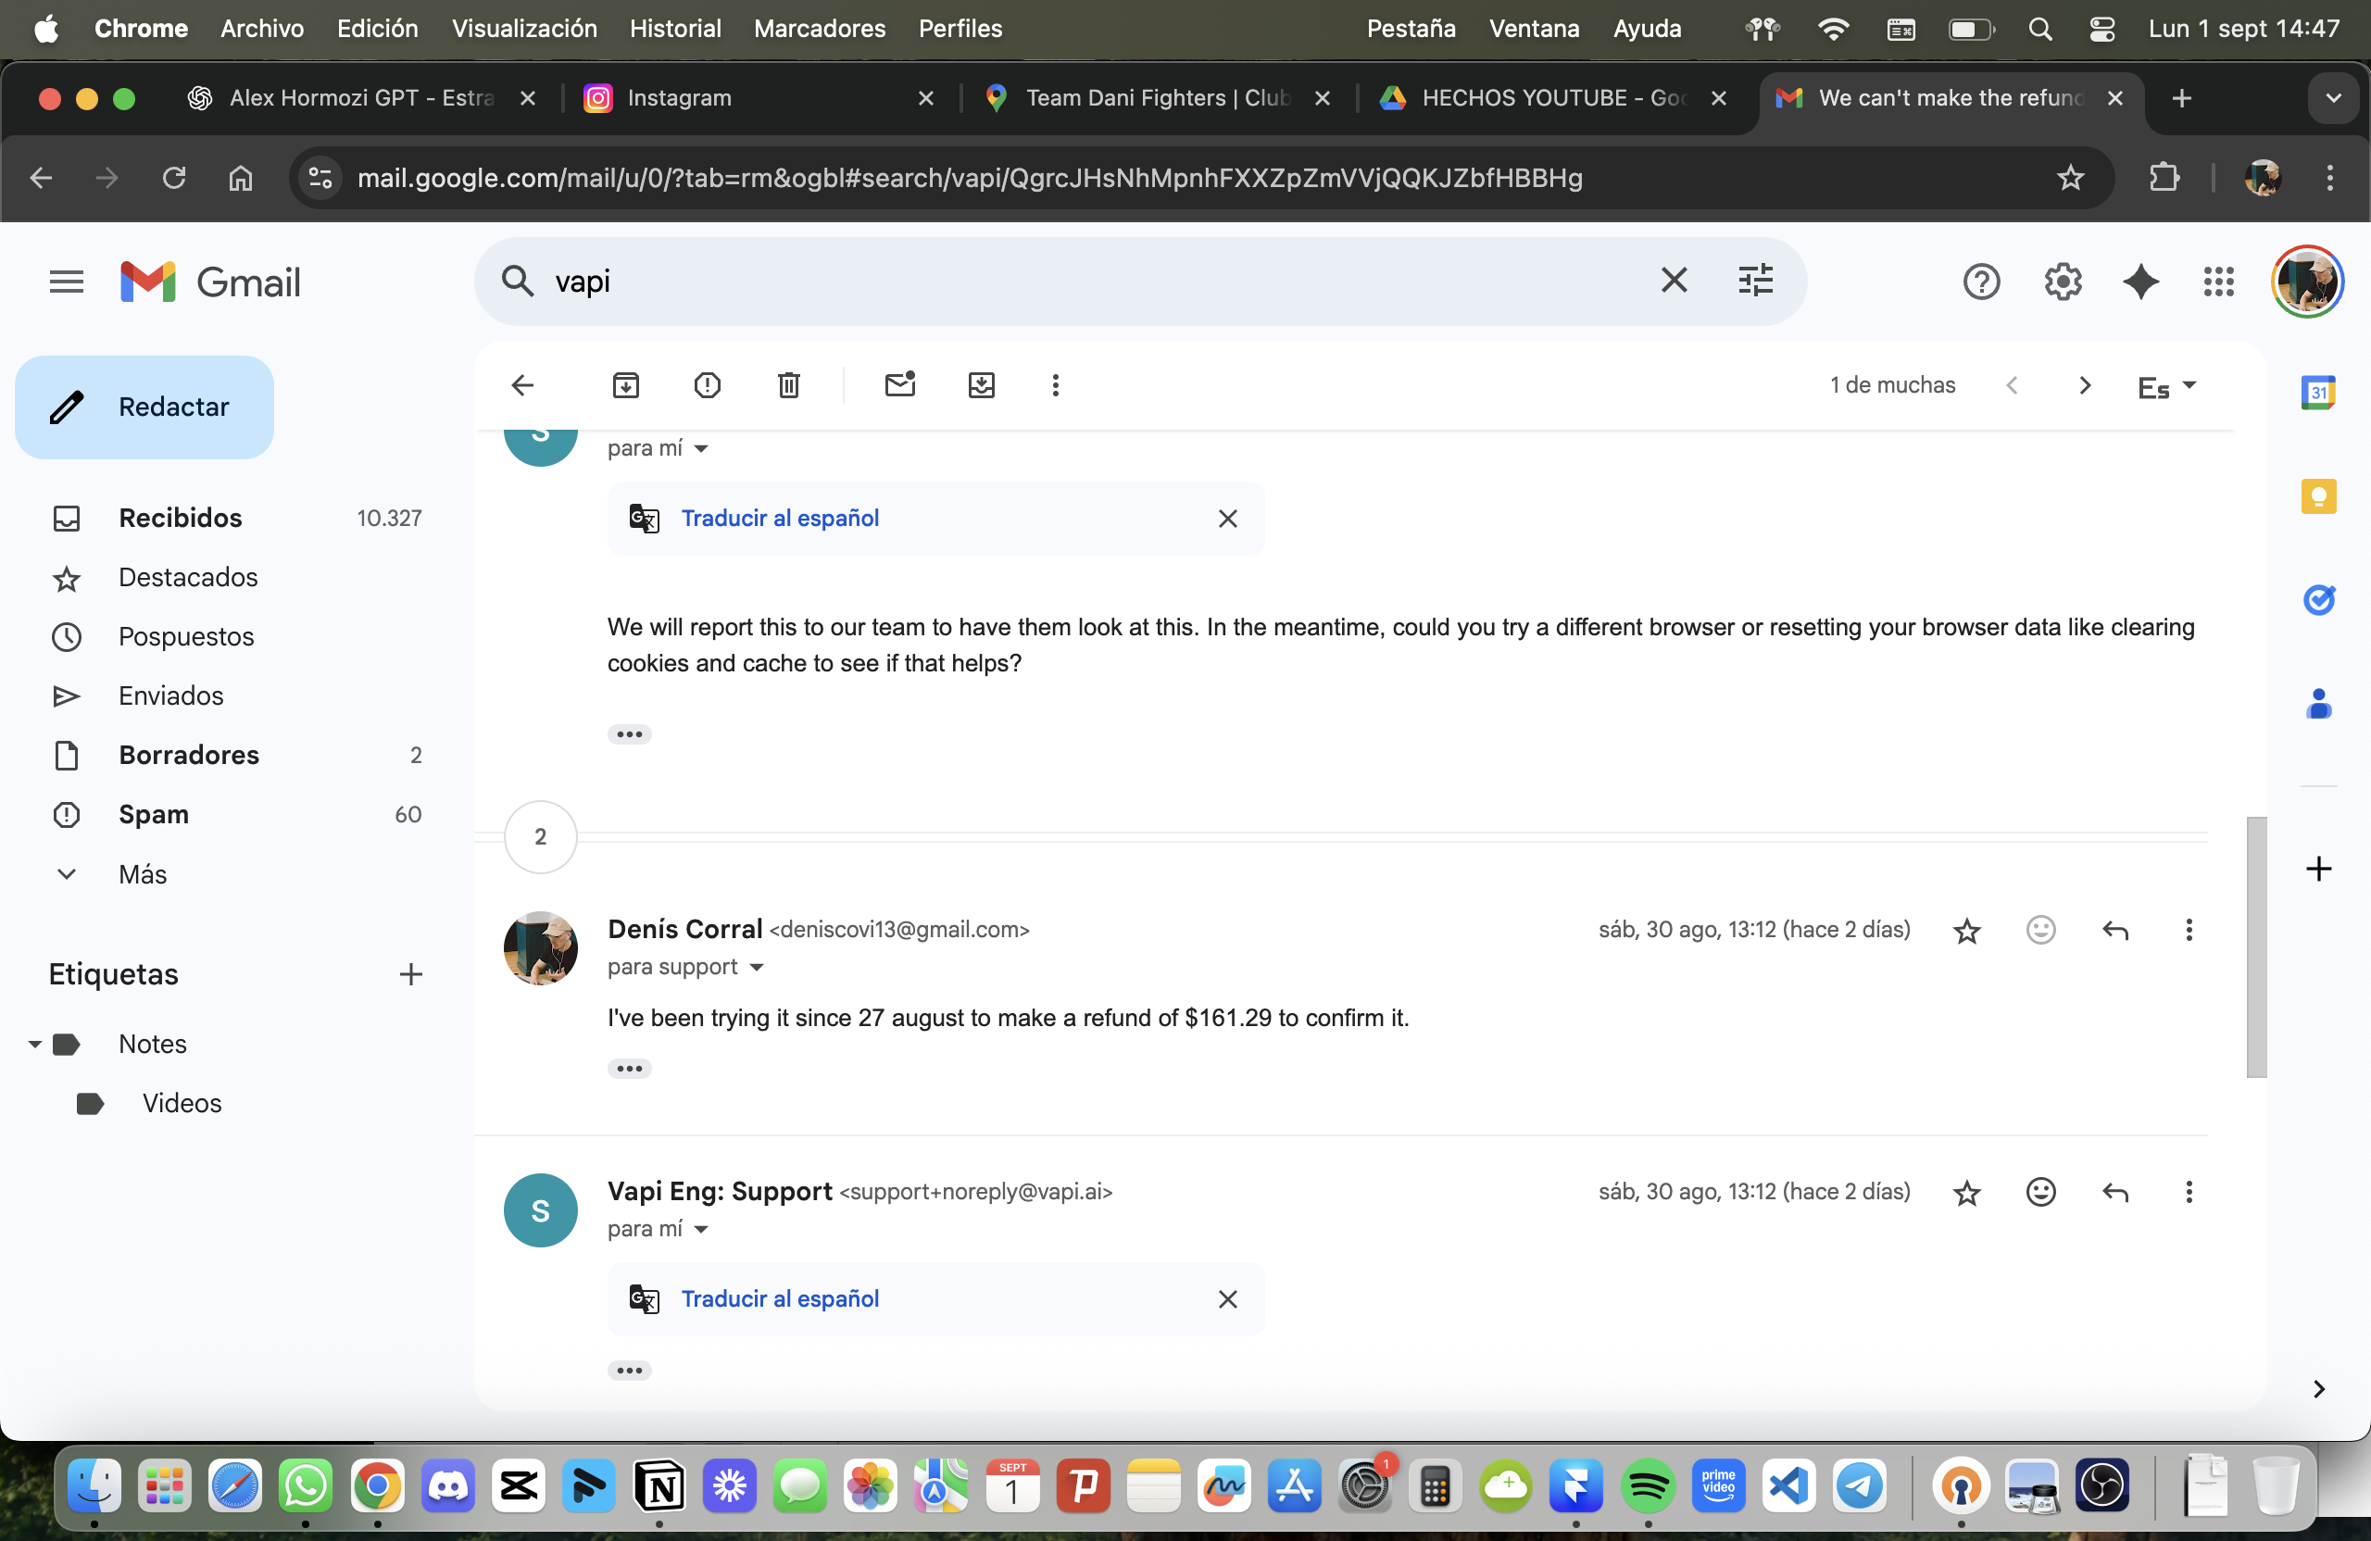Click the message pane vertical scrollbar

coord(2256,946)
